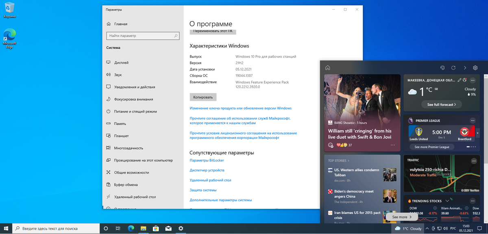Open Recycle Bin (Корзина) desktop icon
The image size is (488, 234).
tap(10, 10)
